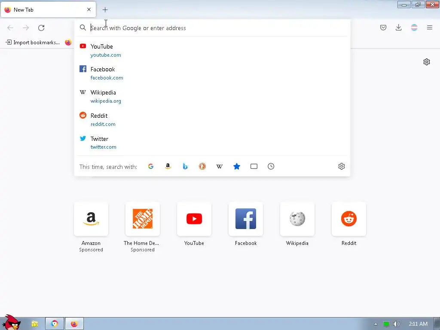Open a new tab with plus button

coord(105,10)
